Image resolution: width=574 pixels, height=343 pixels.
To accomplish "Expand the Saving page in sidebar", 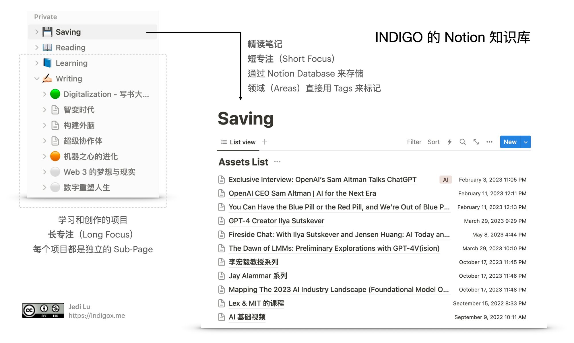I will tap(38, 32).
